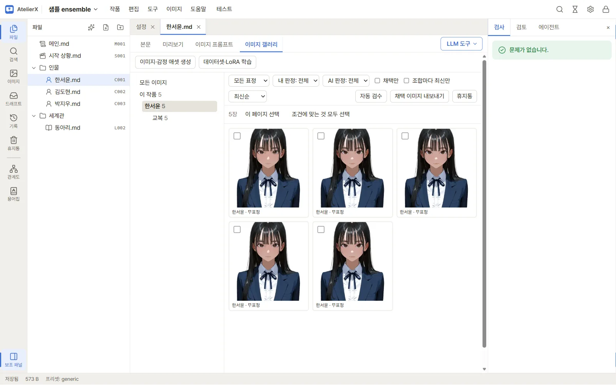Check the top-right image checkbox
616x385 pixels.
click(x=405, y=136)
